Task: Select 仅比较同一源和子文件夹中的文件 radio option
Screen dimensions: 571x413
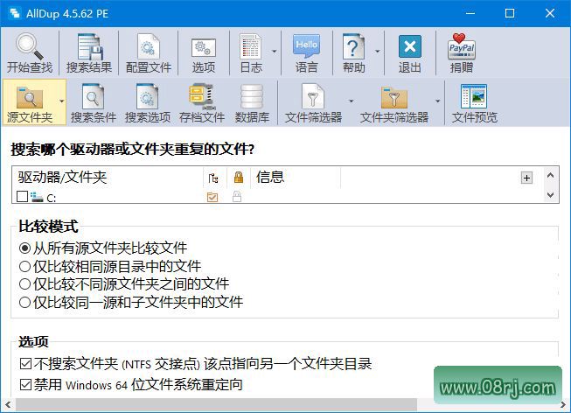Action: point(24,302)
